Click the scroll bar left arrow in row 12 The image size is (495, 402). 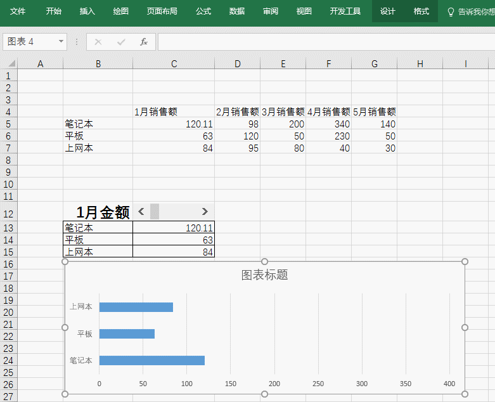pyautogui.click(x=141, y=212)
